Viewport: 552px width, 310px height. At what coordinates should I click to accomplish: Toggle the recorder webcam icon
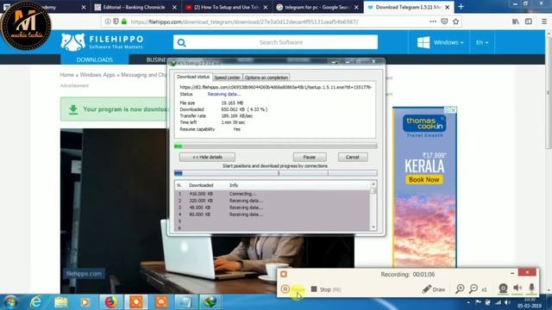coord(503,288)
